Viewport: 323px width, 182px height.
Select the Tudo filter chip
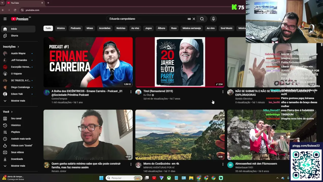(x=48, y=28)
